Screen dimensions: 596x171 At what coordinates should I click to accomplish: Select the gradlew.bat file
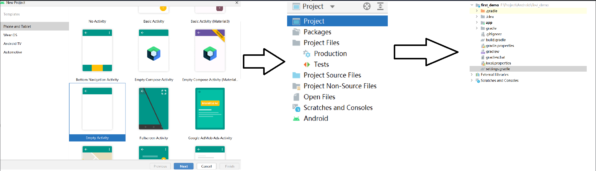coord(495,57)
